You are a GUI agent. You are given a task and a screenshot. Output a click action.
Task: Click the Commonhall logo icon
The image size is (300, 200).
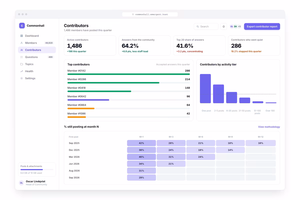[22, 25]
